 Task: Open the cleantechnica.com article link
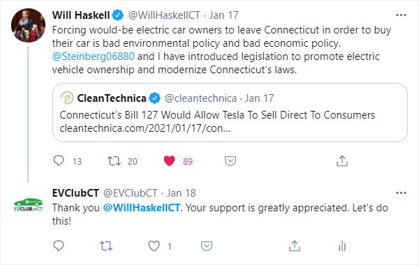(145, 128)
